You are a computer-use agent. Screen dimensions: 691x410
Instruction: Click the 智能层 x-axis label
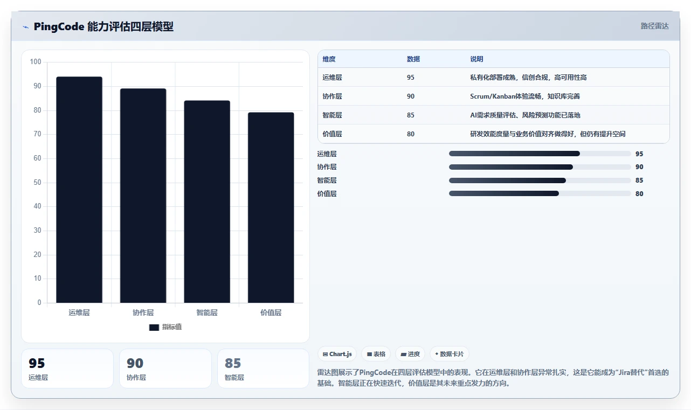coord(207,312)
